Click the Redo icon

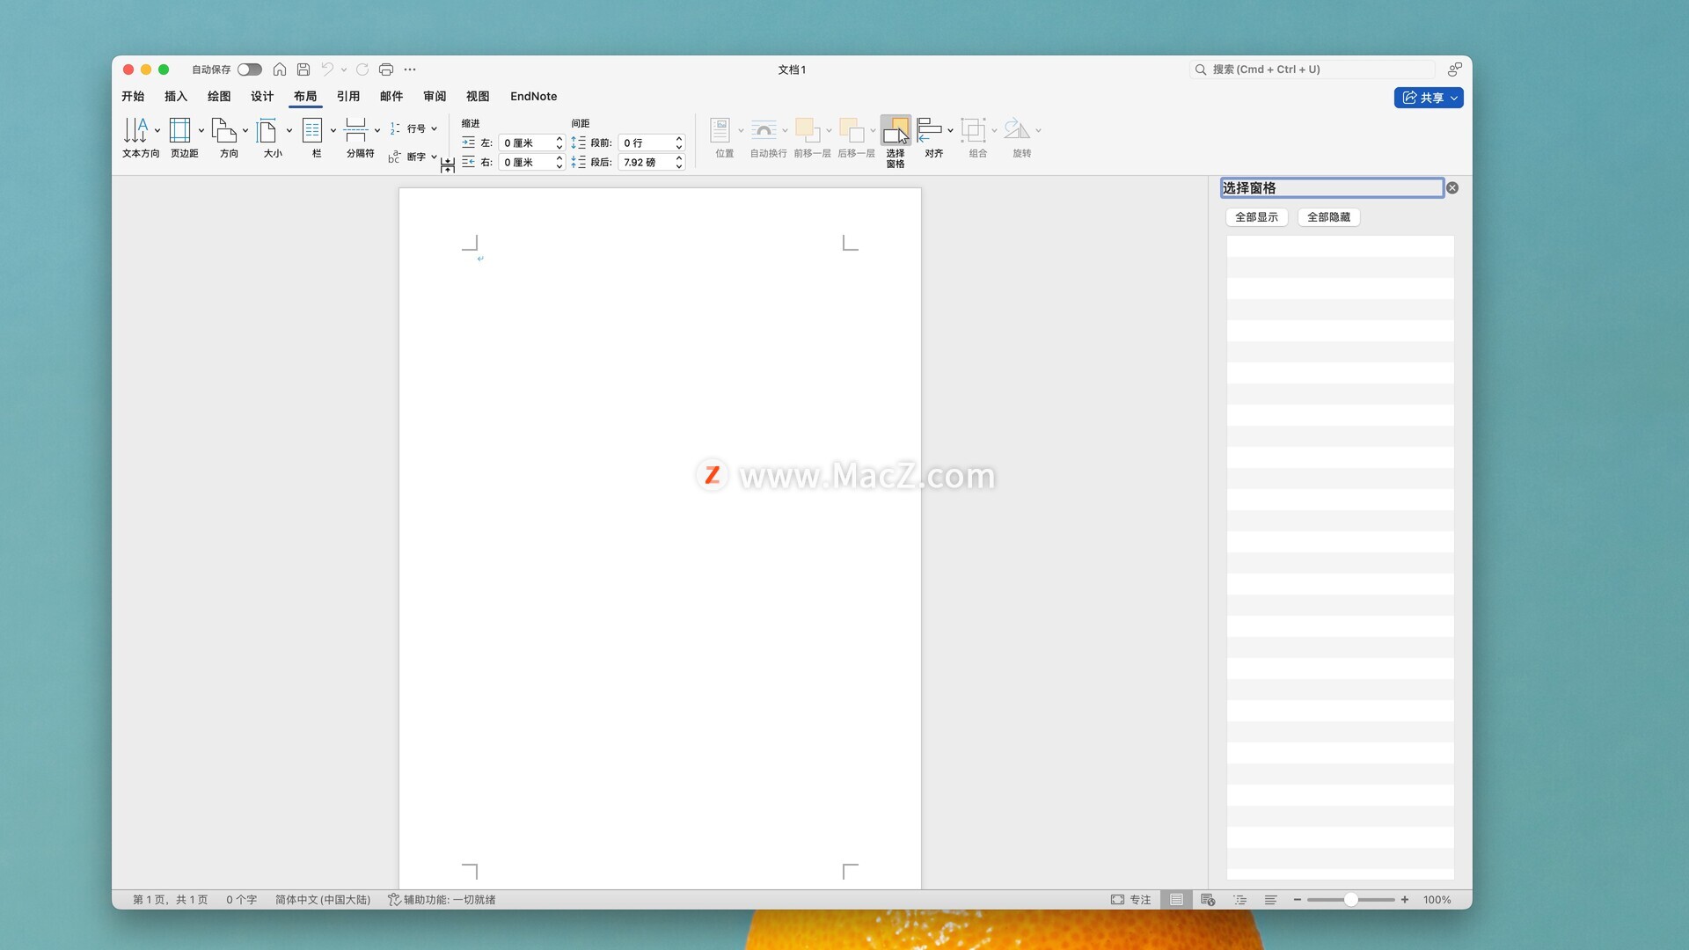362,69
